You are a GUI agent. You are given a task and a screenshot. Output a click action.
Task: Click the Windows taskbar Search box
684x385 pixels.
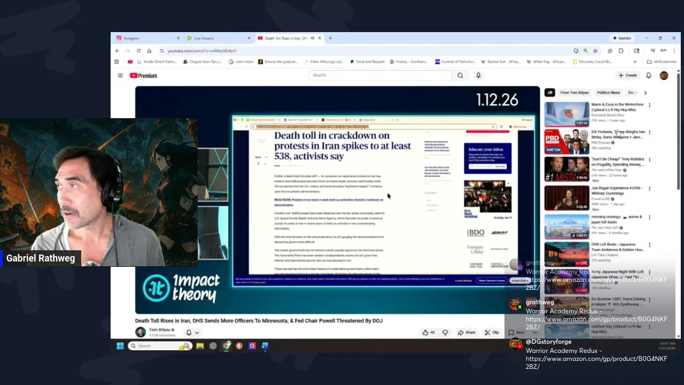click(160, 346)
